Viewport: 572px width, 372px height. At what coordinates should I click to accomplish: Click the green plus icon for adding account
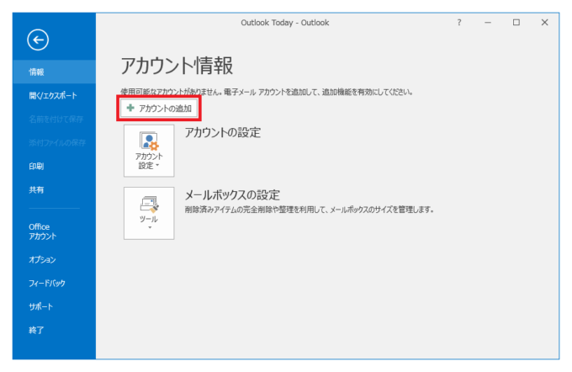click(130, 108)
